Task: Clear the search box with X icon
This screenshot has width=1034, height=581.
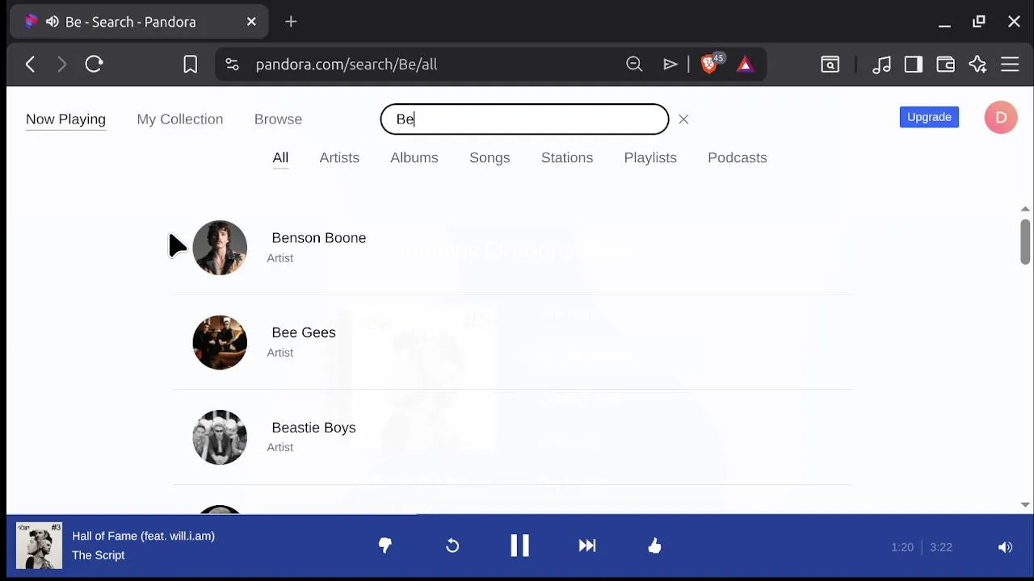Action: pyautogui.click(x=683, y=119)
